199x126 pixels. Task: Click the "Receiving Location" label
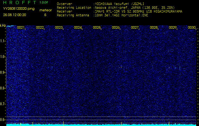tap(74, 8)
